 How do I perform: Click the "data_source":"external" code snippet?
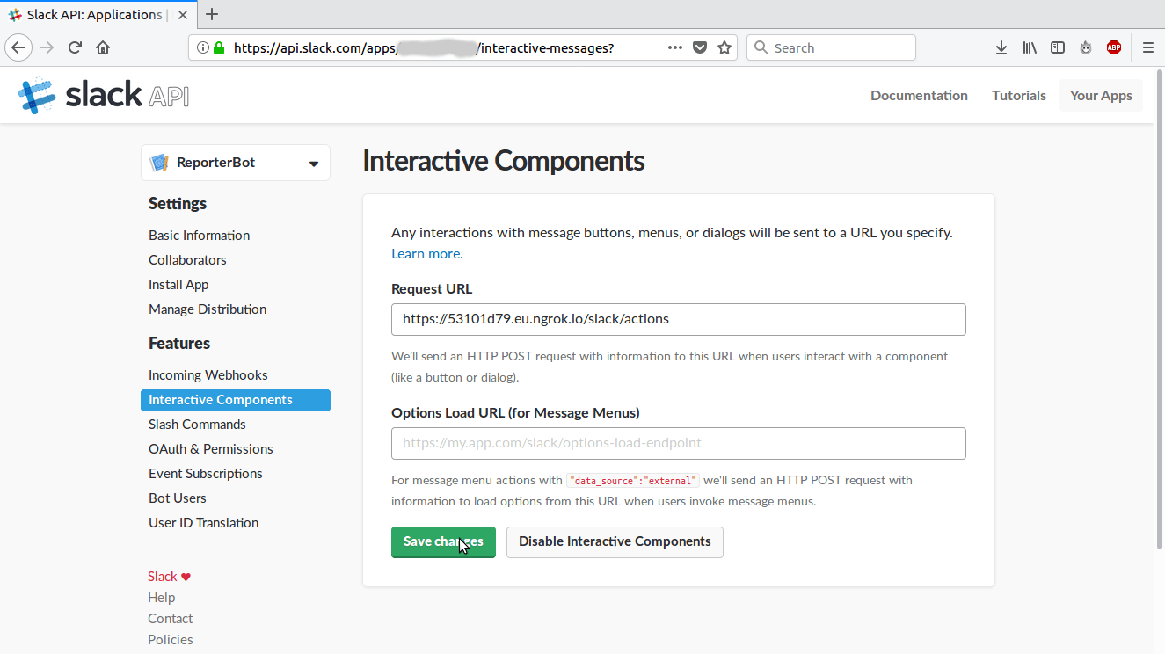click(633, 481)
